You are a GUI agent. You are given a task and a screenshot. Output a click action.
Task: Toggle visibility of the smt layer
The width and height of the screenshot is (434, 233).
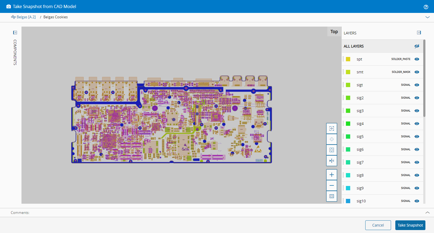(x=417, y=72)
